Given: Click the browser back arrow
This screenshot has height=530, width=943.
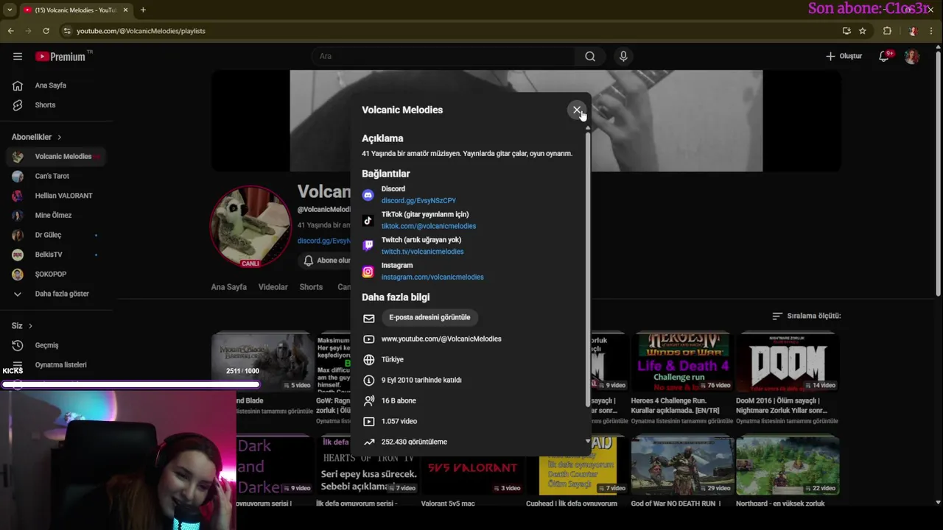Looking at the screenshot, I should pyautogui.click(x=10, y=31).
